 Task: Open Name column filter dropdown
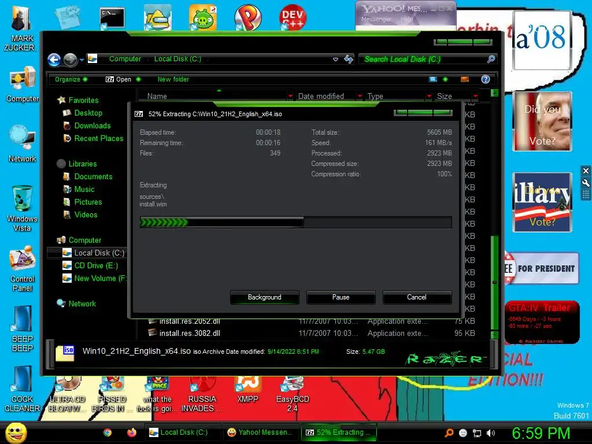(x=290, y=97)
